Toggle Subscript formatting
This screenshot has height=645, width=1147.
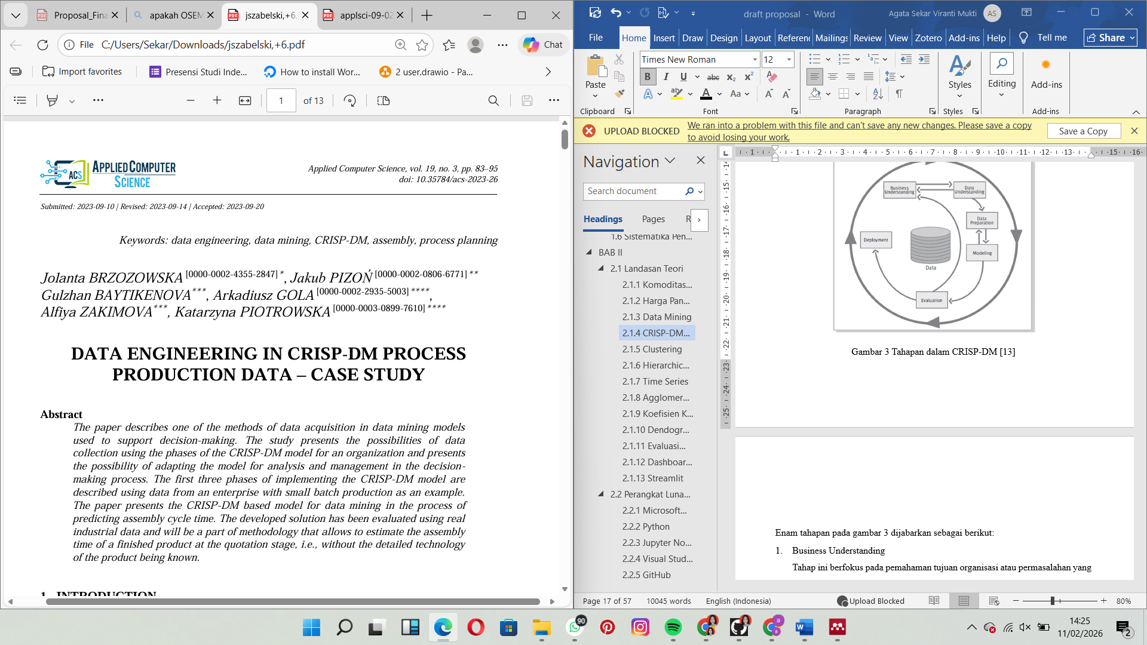731,77
